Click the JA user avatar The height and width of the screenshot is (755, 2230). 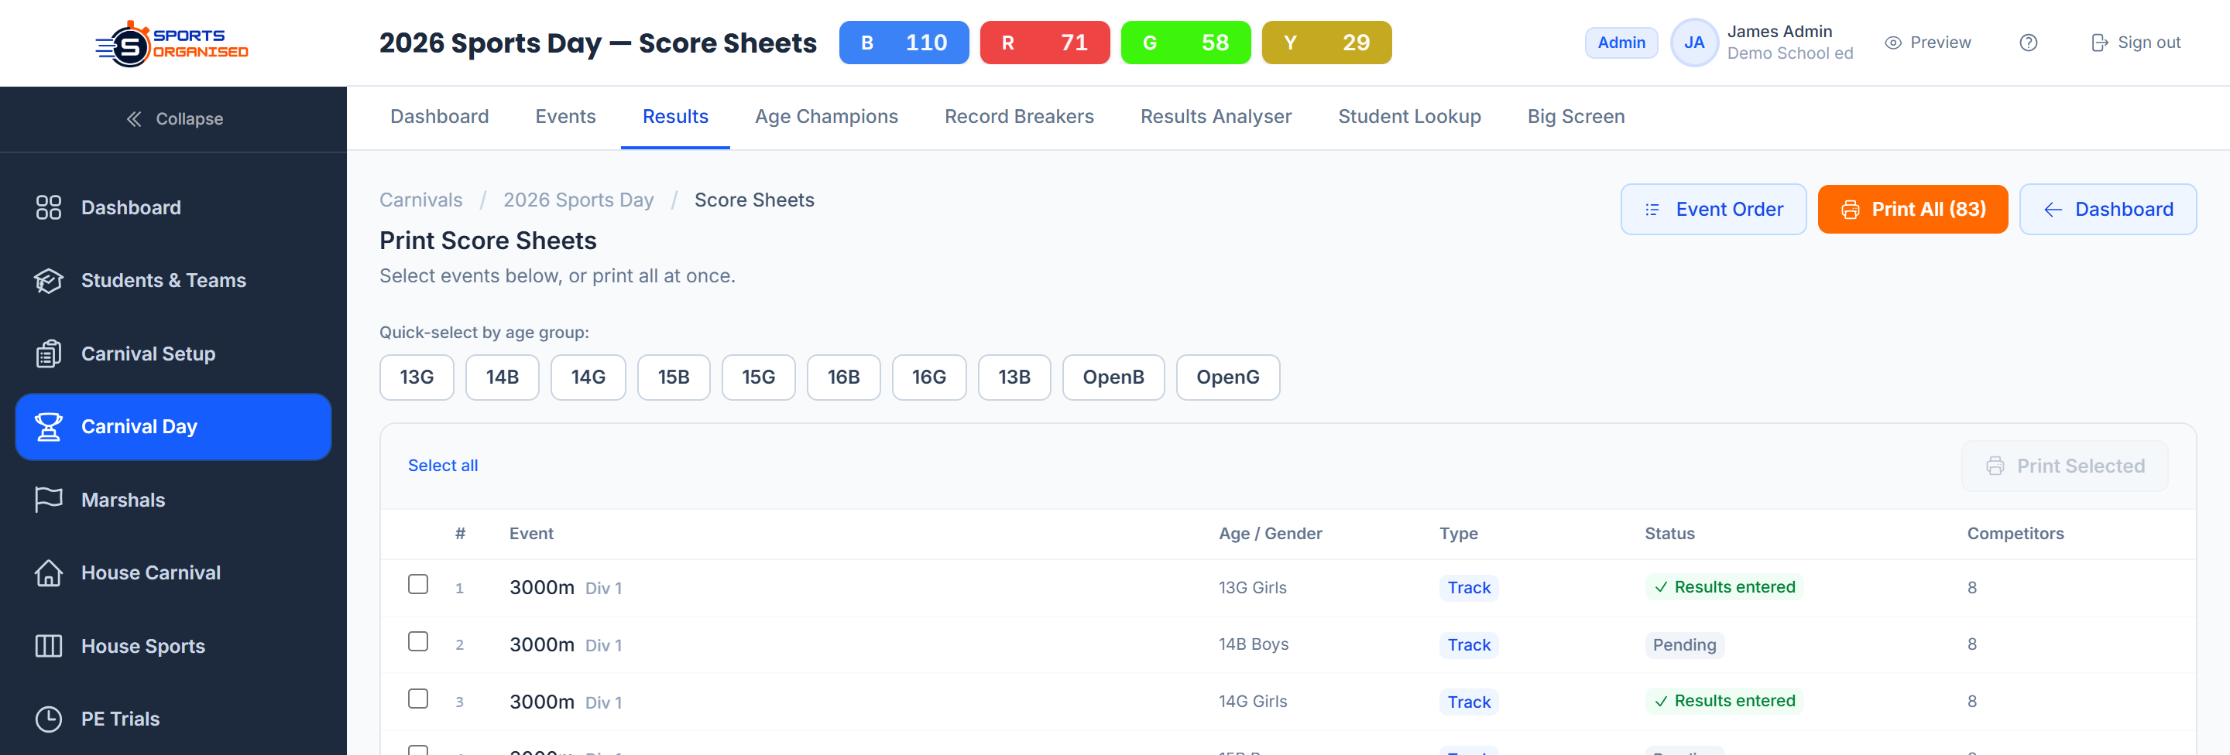(1694, 43)
